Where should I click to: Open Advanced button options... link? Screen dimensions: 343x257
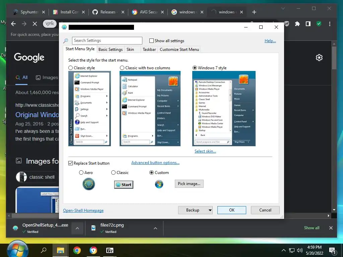click(x=155, y=163)
